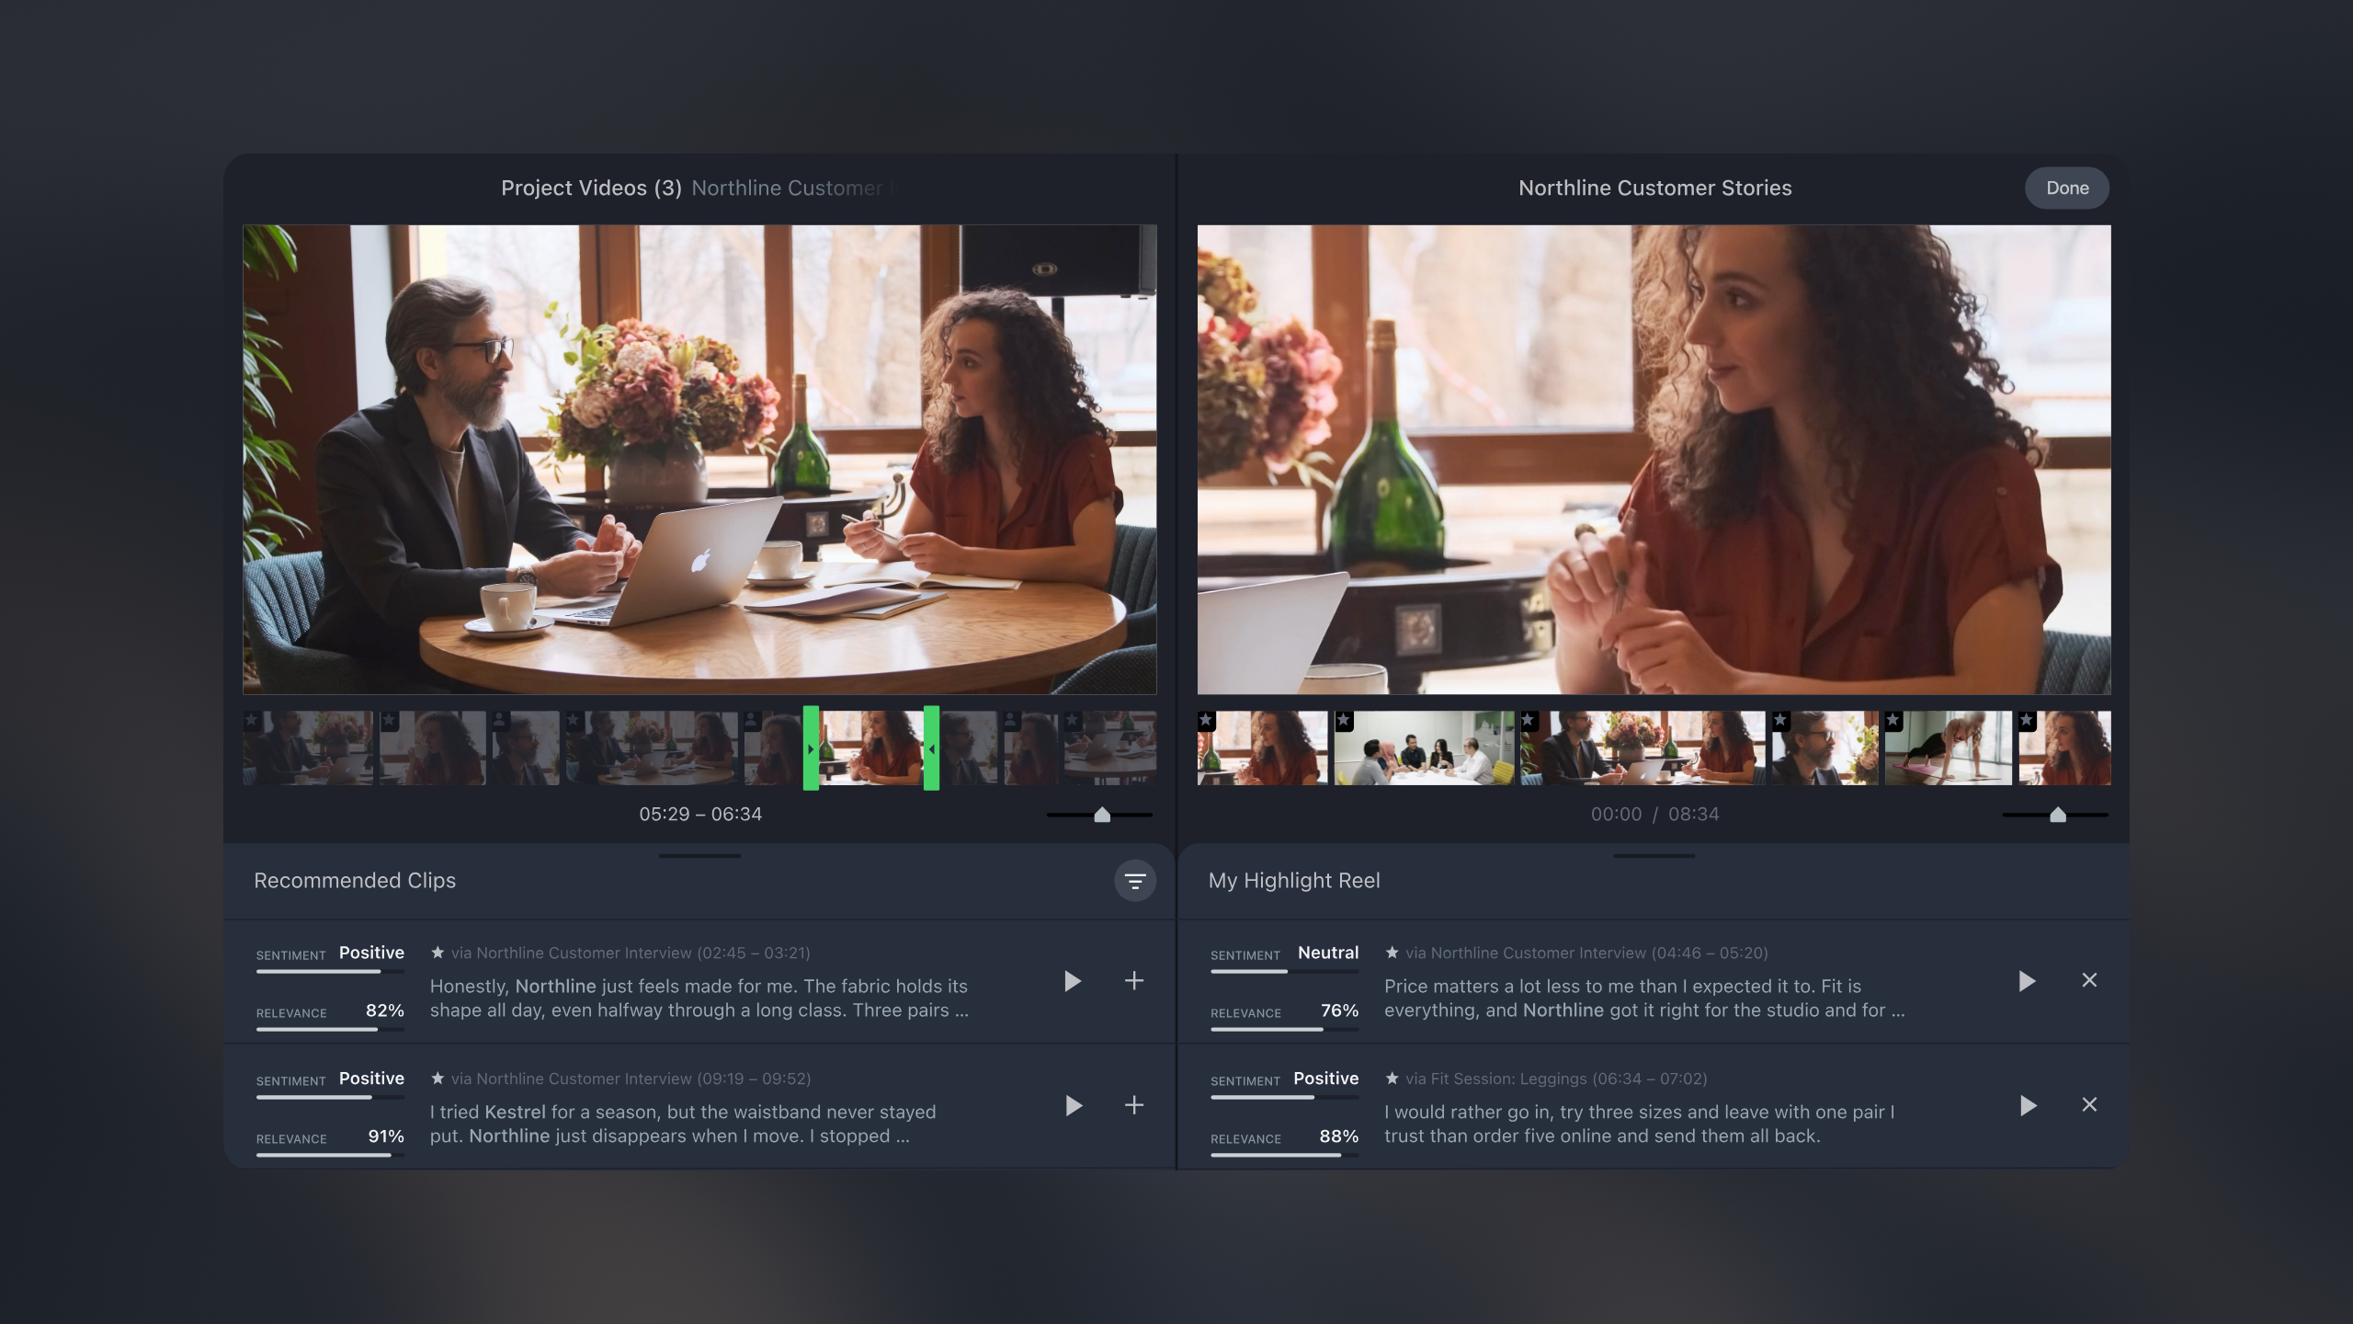Click right green trim handle on timeline

pyautogui.click(x=931, y=748)
